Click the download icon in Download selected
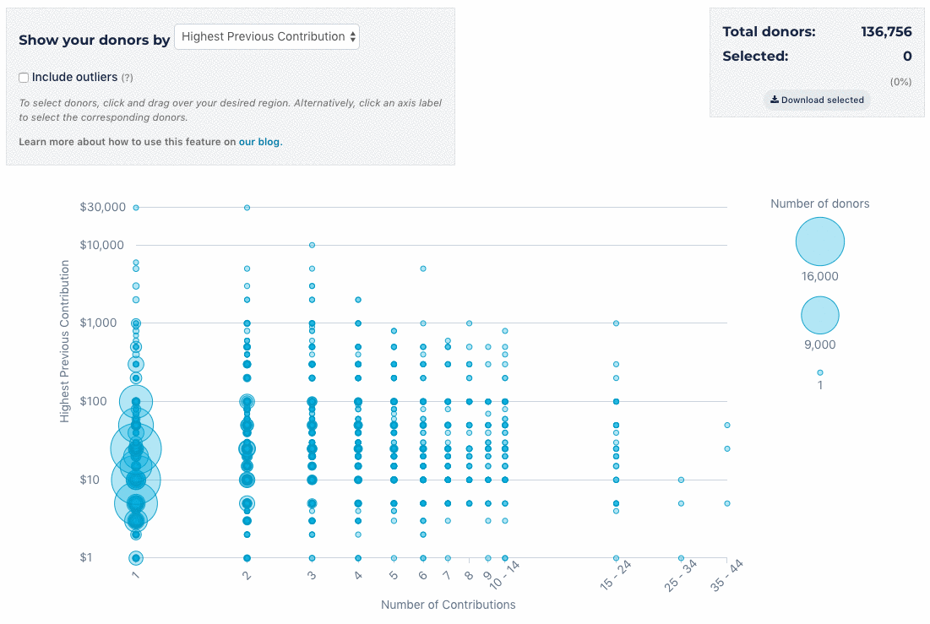 [775, 100]
